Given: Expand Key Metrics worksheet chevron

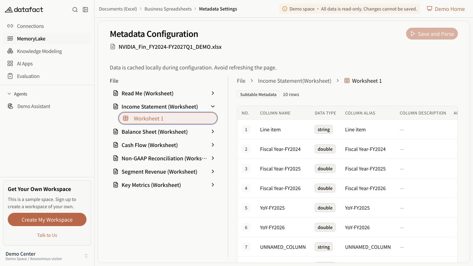Looking at the screenshot, I should pyautogui.click(x=213, y=185).
